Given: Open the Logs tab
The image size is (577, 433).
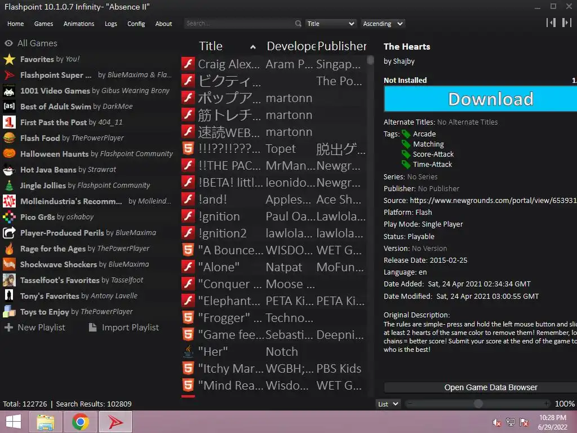Looking at the screenshot, I should click(111, 24).
